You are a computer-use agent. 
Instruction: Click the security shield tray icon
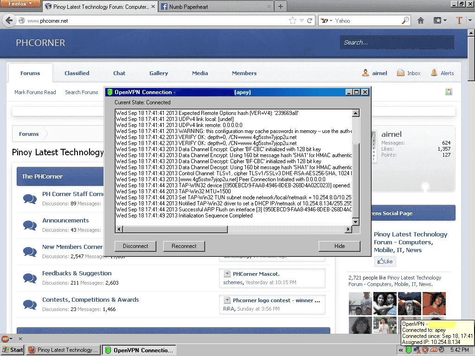tap(425, 350)
